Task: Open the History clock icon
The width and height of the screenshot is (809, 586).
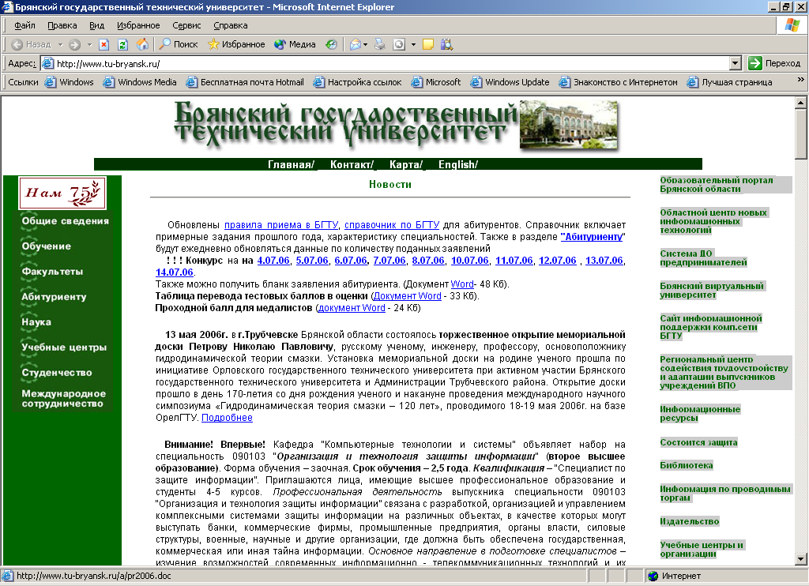Action: [x=331, y=44]
